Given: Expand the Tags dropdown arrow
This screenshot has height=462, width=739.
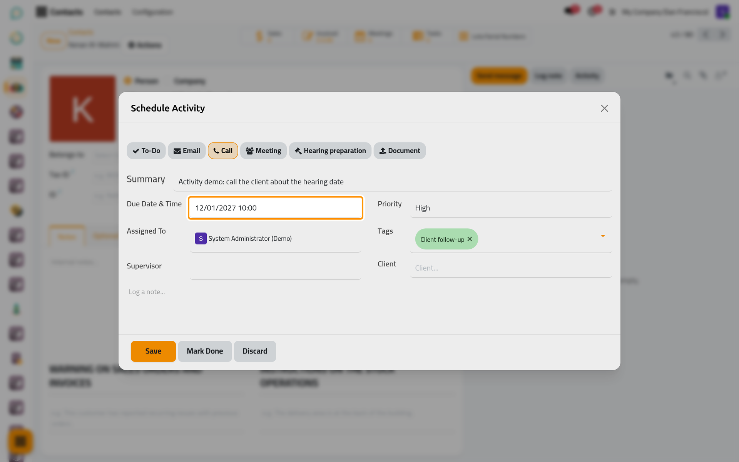Looking at the screenshot, I should point(603,236).
